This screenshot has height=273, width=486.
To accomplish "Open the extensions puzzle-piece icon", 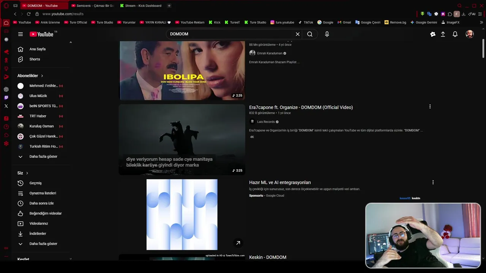I will pos(450,14).
